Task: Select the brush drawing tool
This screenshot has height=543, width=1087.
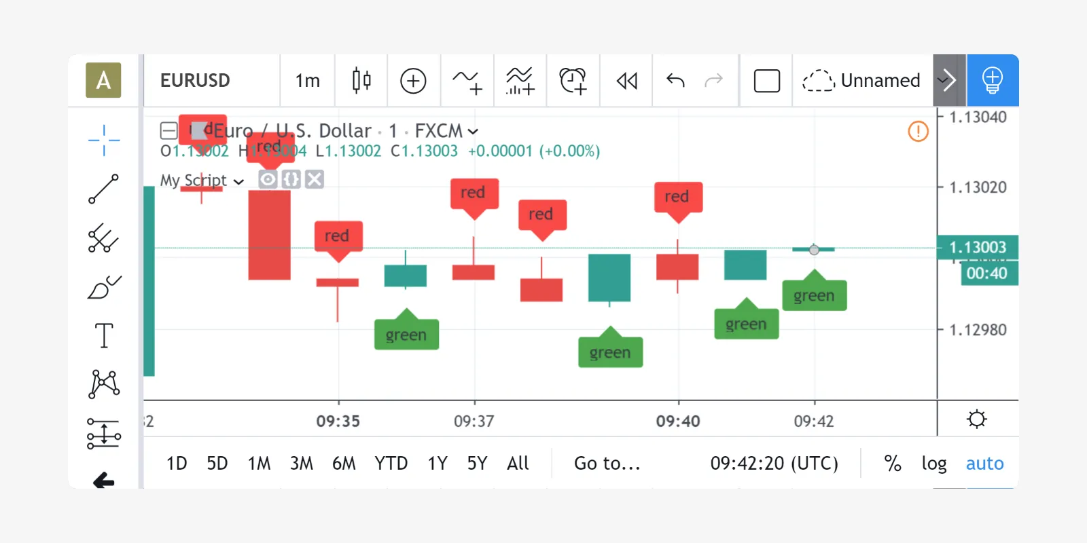Action: coord(104,287)
